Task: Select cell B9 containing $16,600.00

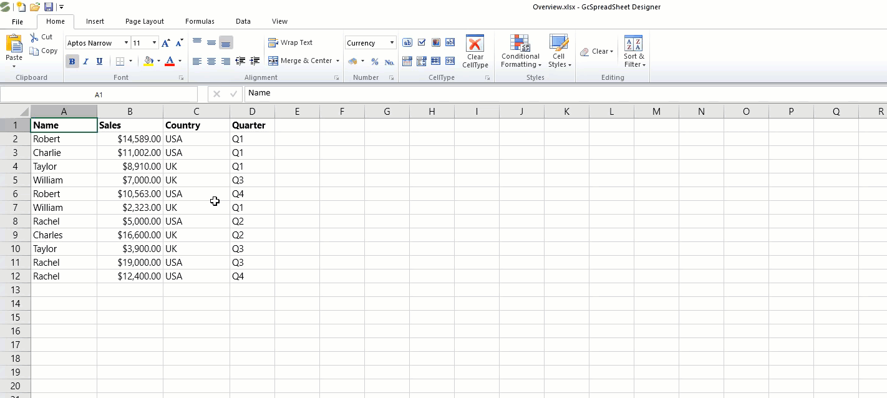Action: click(130, 235)
